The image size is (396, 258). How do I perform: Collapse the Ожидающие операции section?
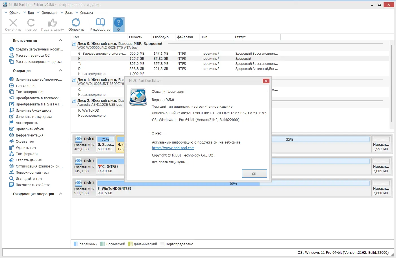point(60,194)
